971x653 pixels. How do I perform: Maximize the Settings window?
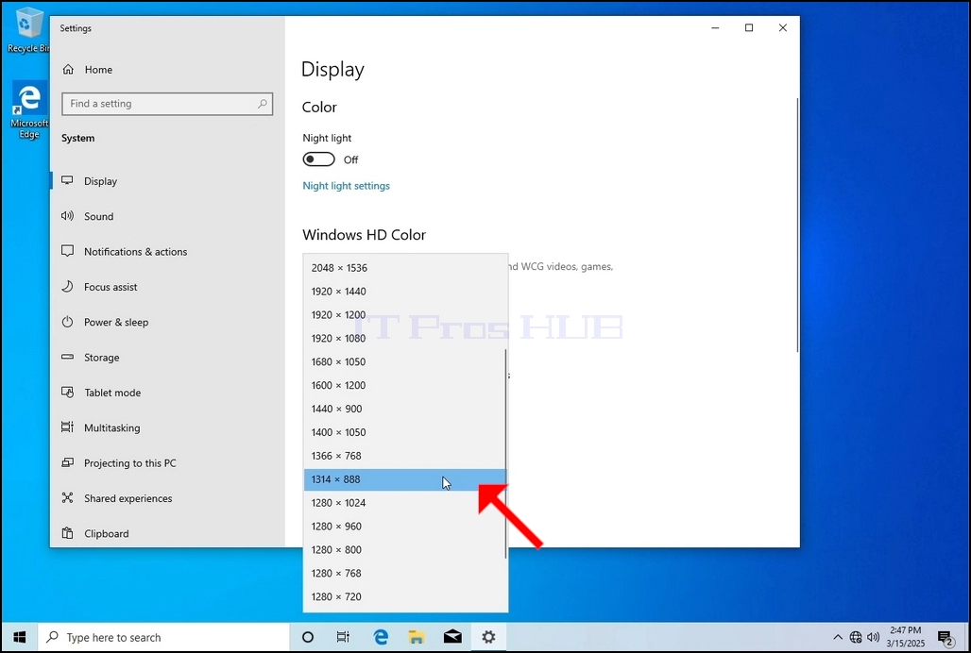click(x=749, y=27)
